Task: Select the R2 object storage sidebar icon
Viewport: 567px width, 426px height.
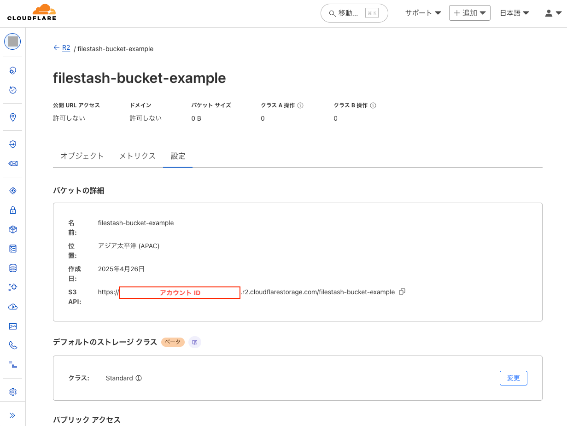Action: click(12, 229)
